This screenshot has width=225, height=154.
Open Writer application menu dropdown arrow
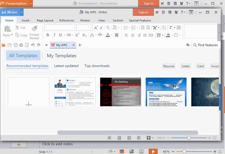tap(22, 12)
